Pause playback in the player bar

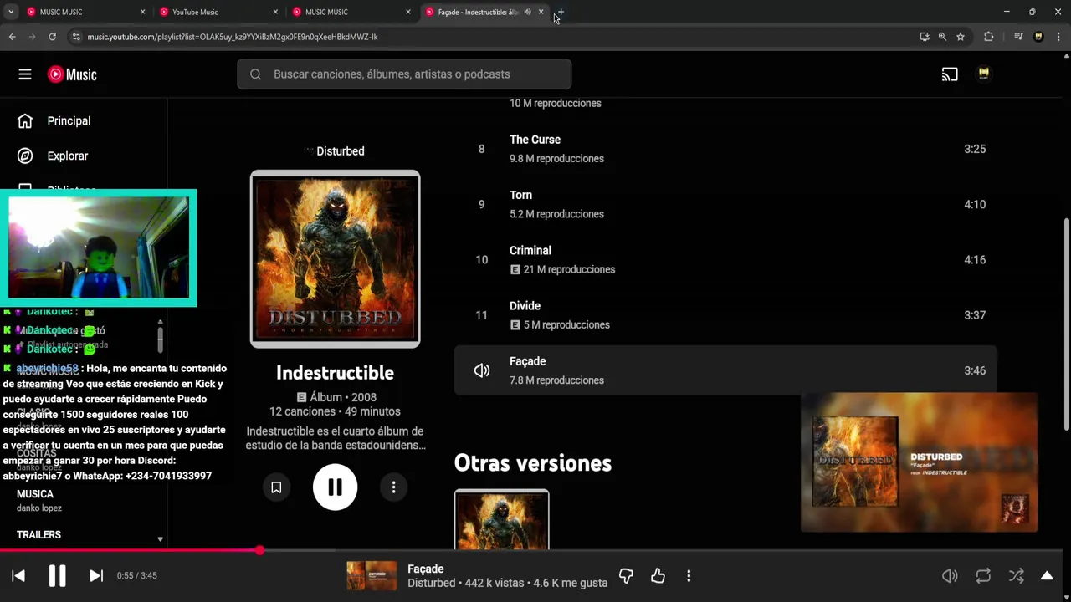[x=57, y=576]
